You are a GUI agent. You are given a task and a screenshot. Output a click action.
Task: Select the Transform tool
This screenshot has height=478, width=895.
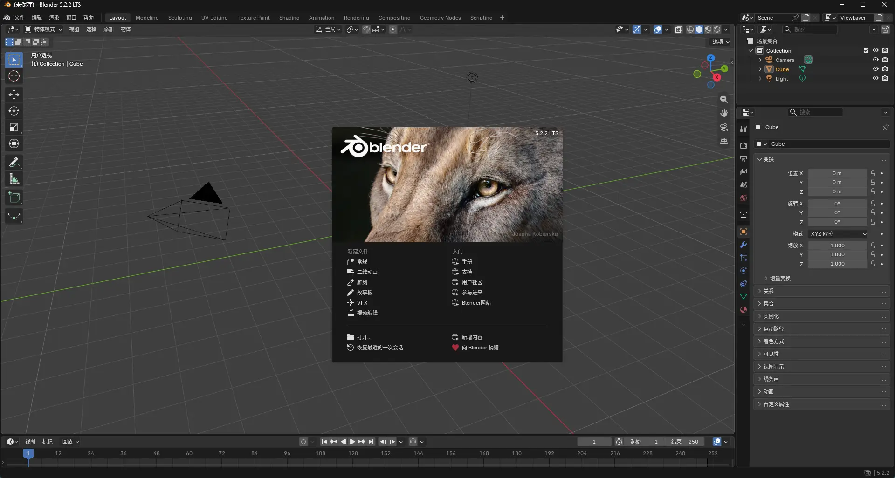click(14, 143)
